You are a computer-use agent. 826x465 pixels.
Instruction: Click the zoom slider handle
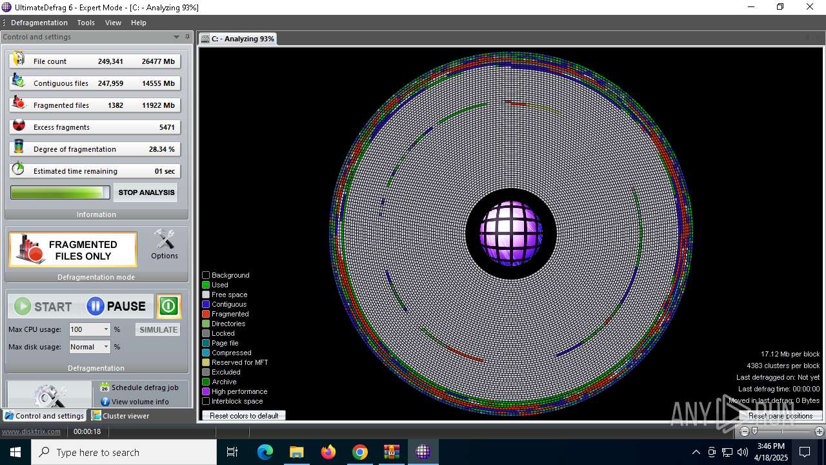coord(754,431)
